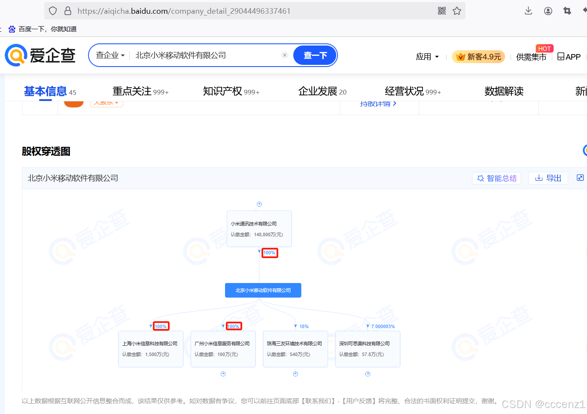Switch to the 数据解读 tab
Viewport: 587px width, 414px height.
(504, 91)
